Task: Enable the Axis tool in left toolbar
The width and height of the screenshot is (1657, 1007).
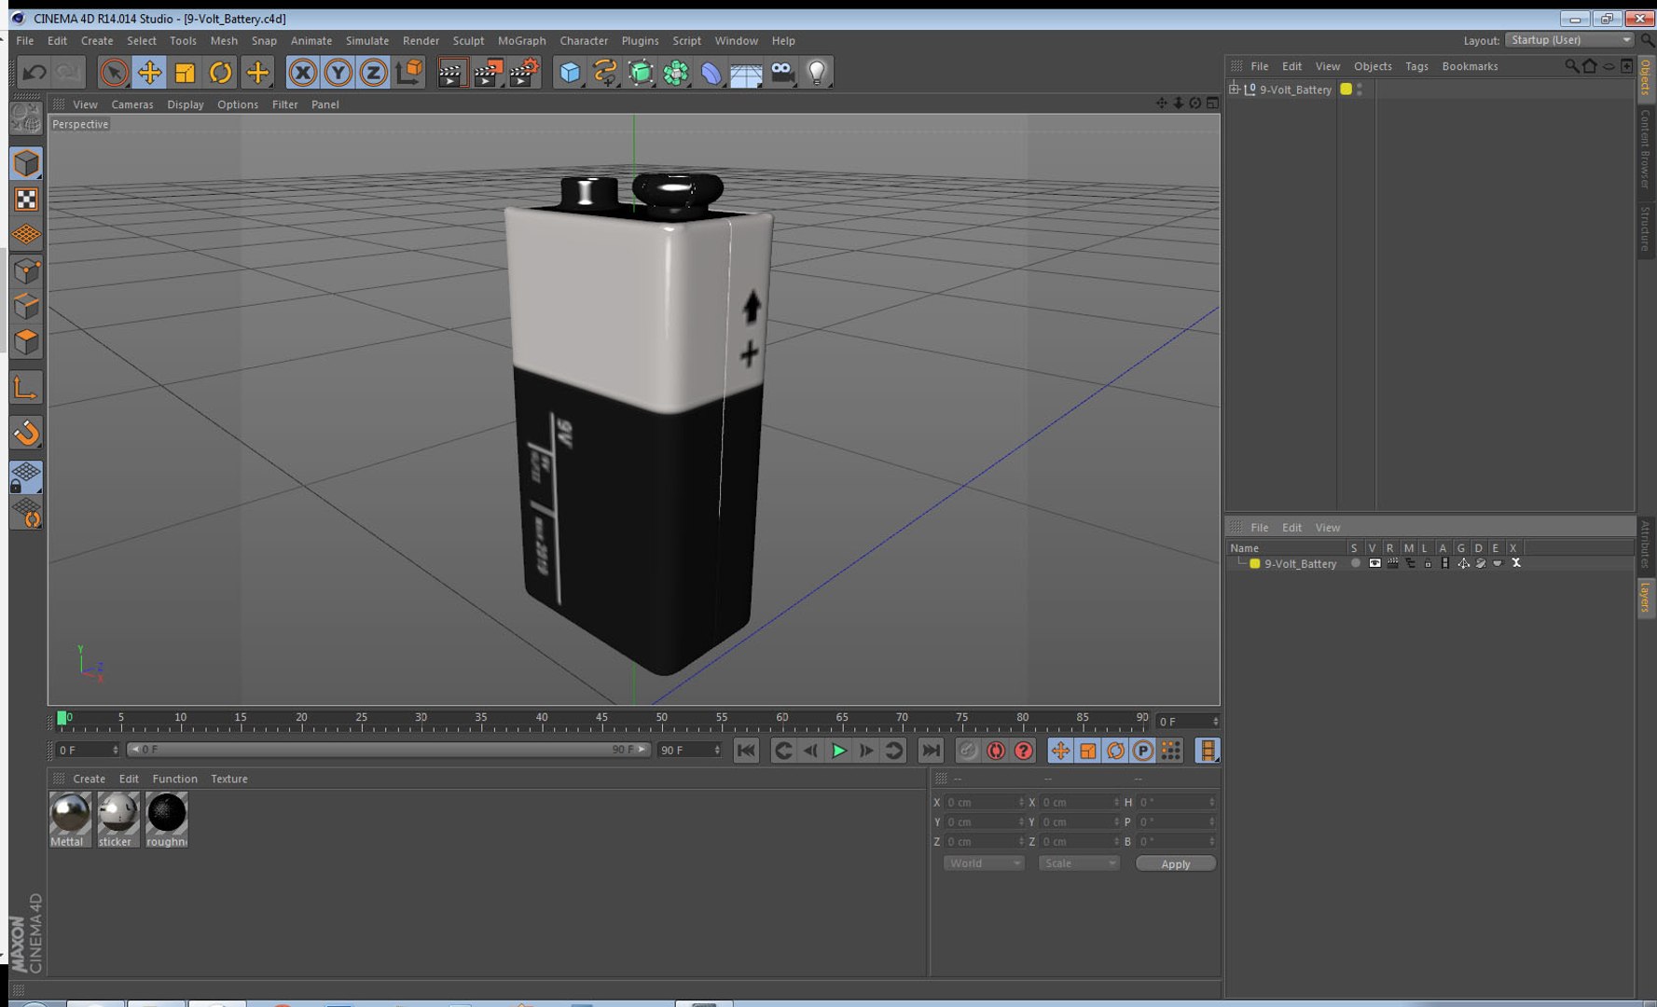Action: [x=26, y=388]
